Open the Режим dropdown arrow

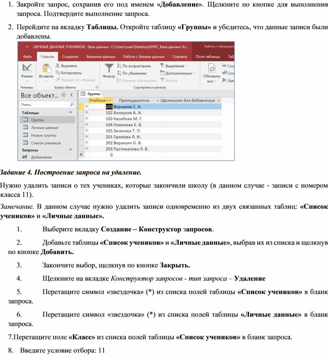pyautogui.click(x=27, y=81)
